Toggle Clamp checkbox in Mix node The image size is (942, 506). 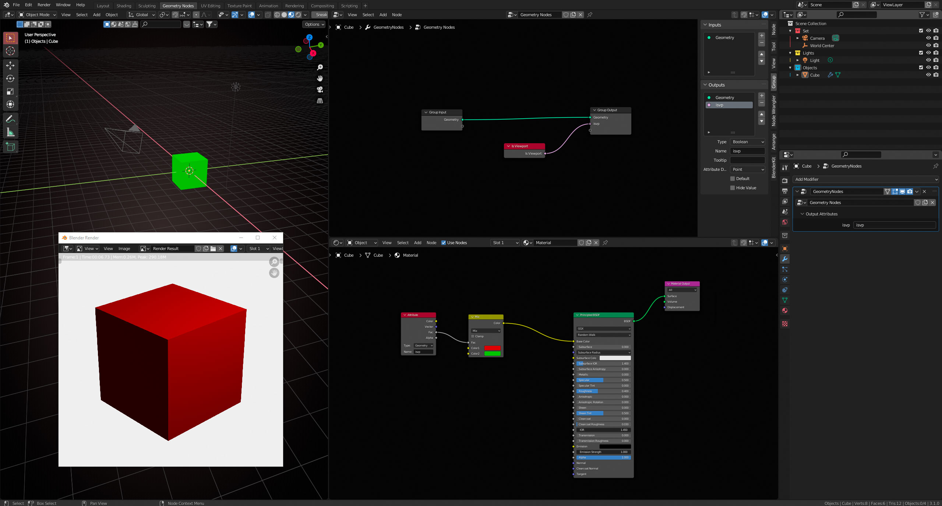click(473, 336)
